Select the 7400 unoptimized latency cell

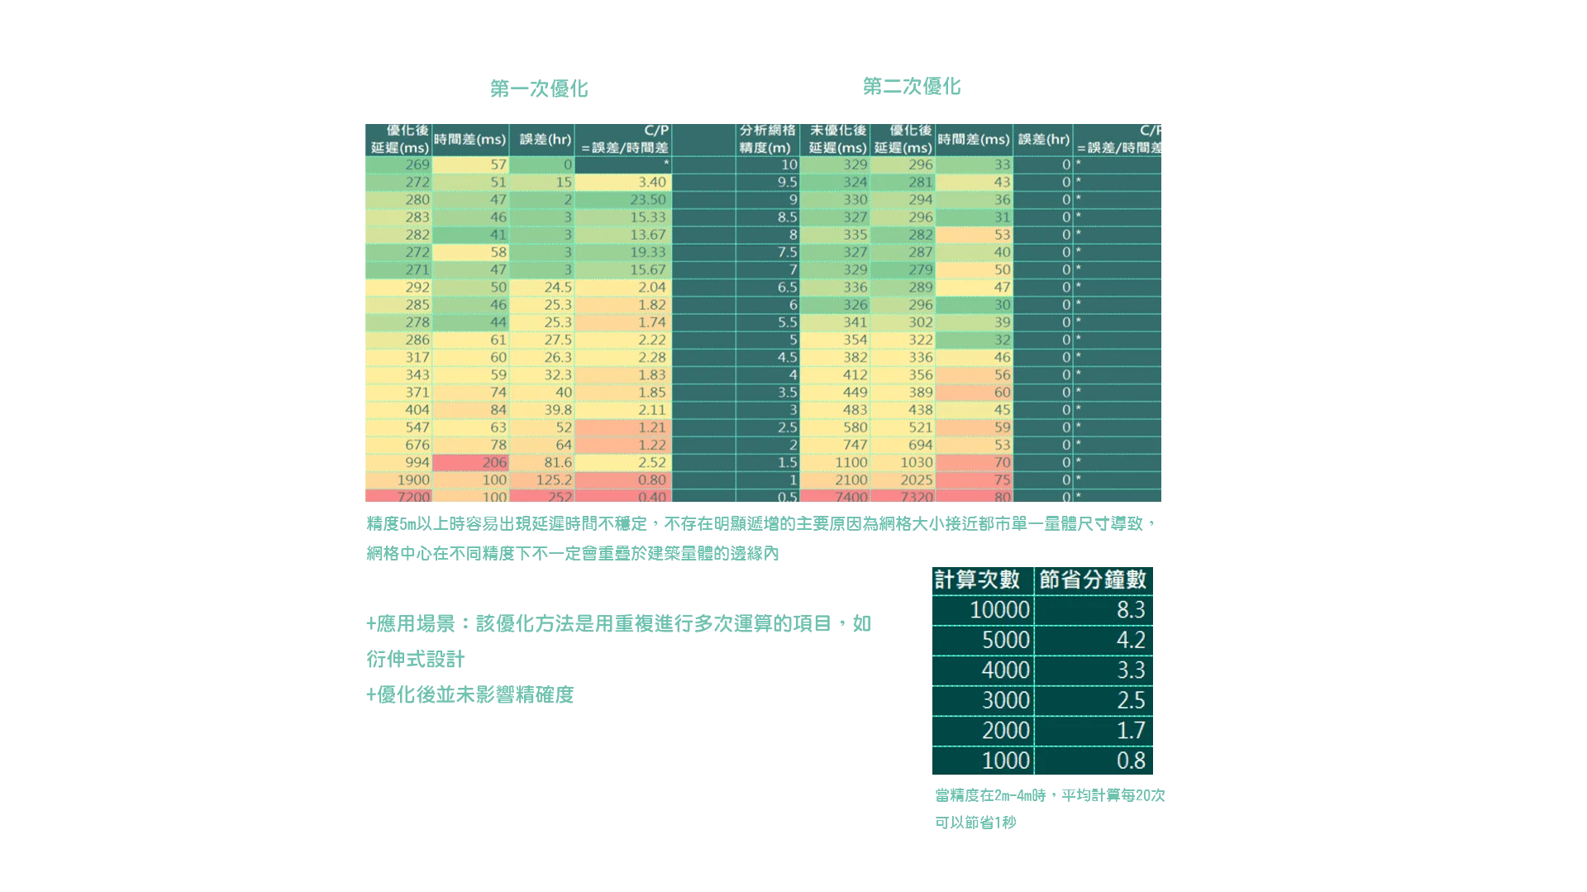[835, 497]
